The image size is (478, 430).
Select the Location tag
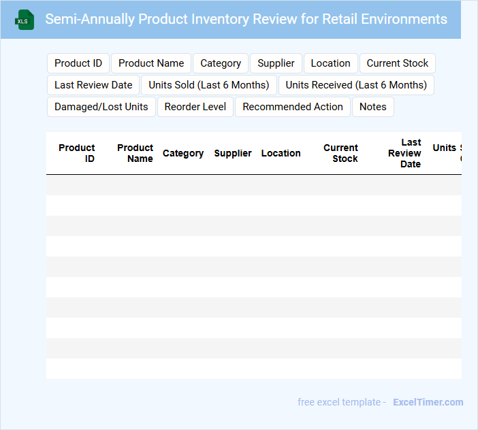(x=330, y=63)
